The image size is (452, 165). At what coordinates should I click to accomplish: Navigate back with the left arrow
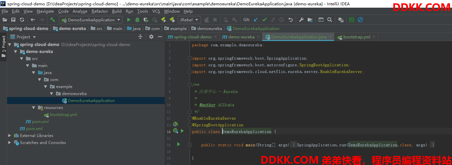pyautogui.click(x=33, y=20)
